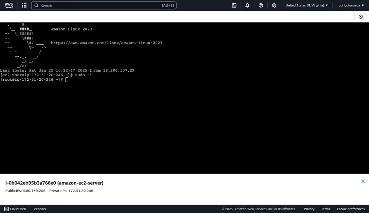Click the Feedback footer link

point(39,209)
